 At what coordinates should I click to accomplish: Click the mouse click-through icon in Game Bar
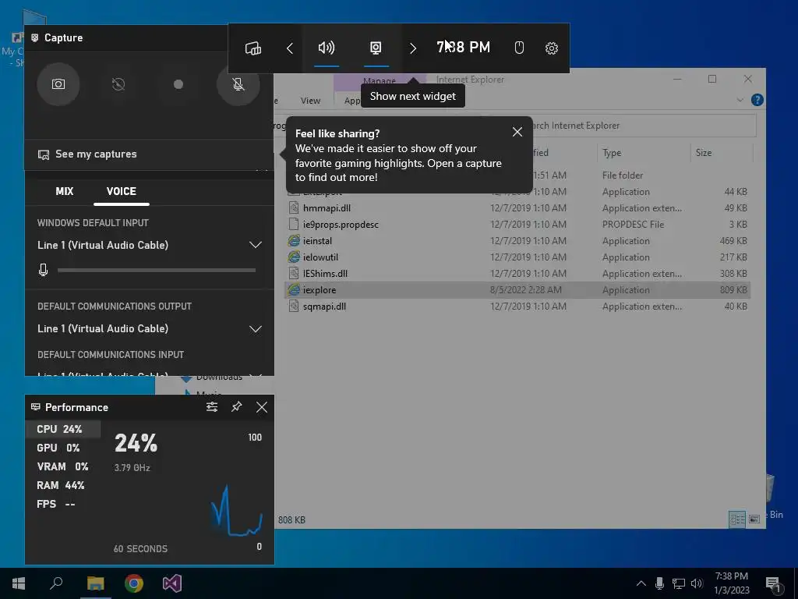(519, 48)
